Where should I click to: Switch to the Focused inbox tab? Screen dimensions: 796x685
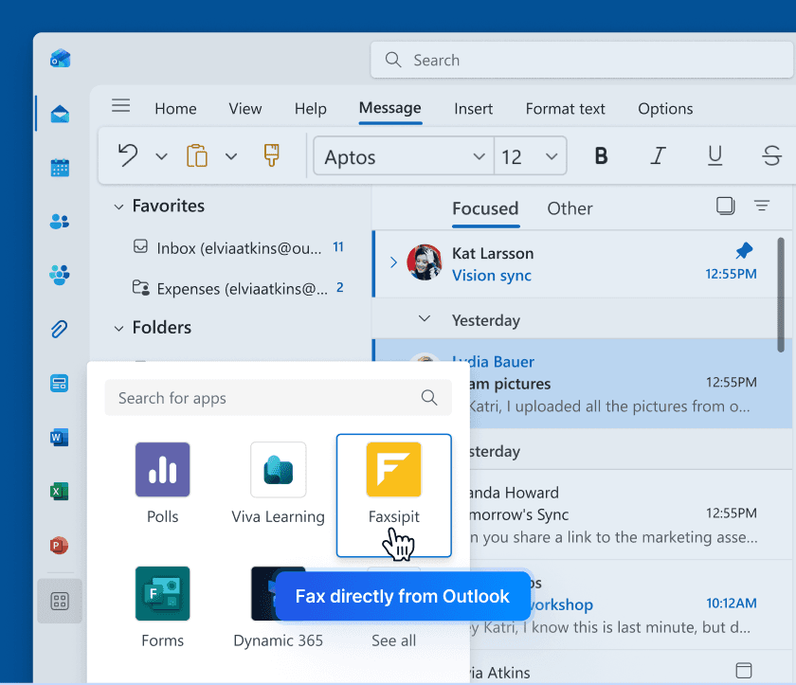pyautogui.click(x=485, y=208)
